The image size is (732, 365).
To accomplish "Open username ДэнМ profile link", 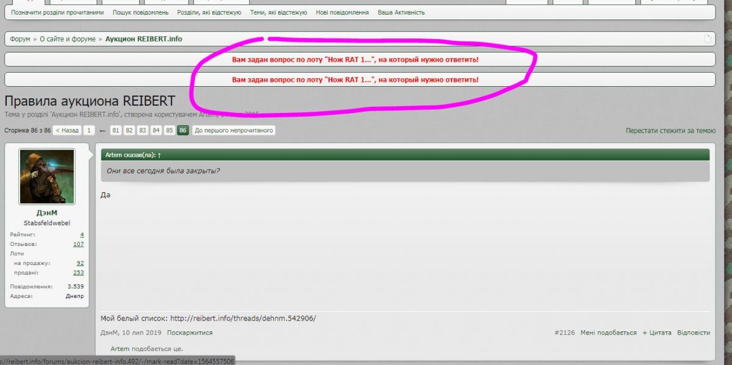I will click(47, 213).
